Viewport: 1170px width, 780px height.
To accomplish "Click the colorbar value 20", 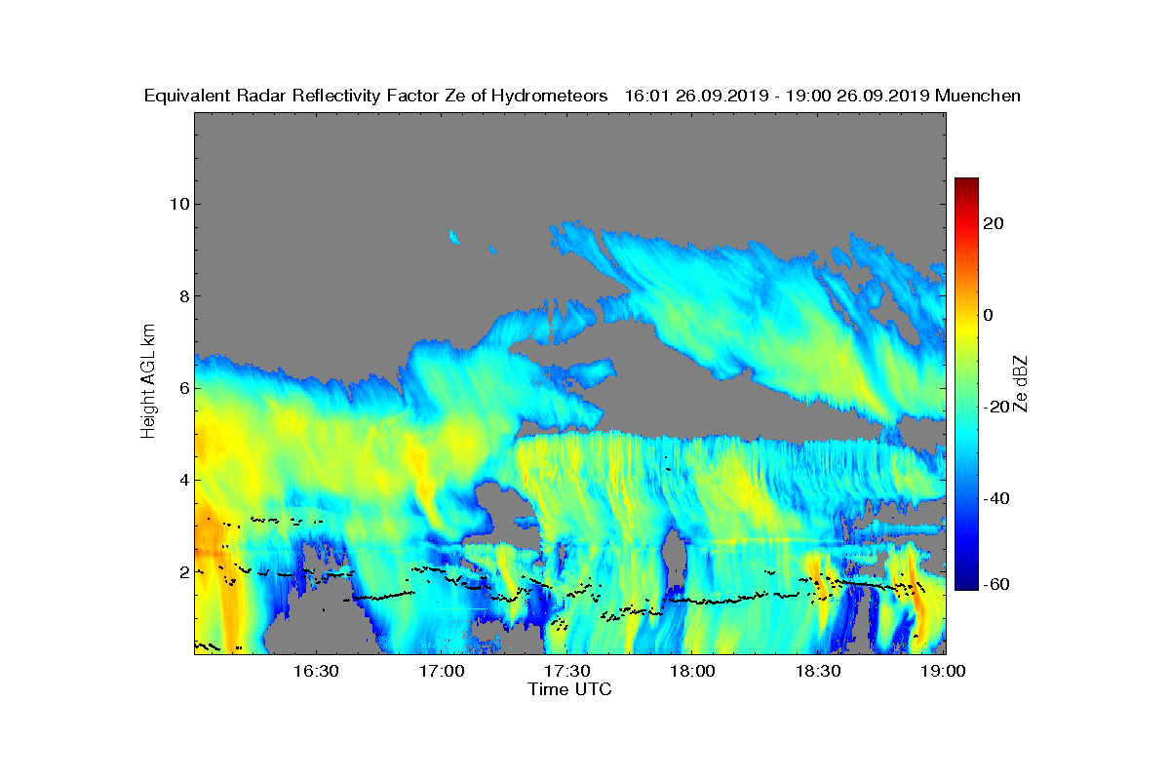I will click(994, 223).
